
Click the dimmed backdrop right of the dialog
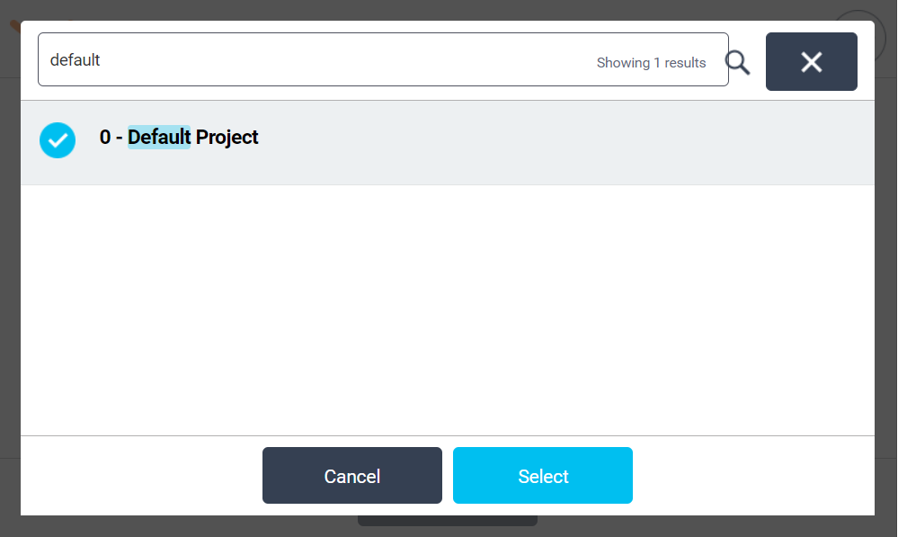[886, 270]
